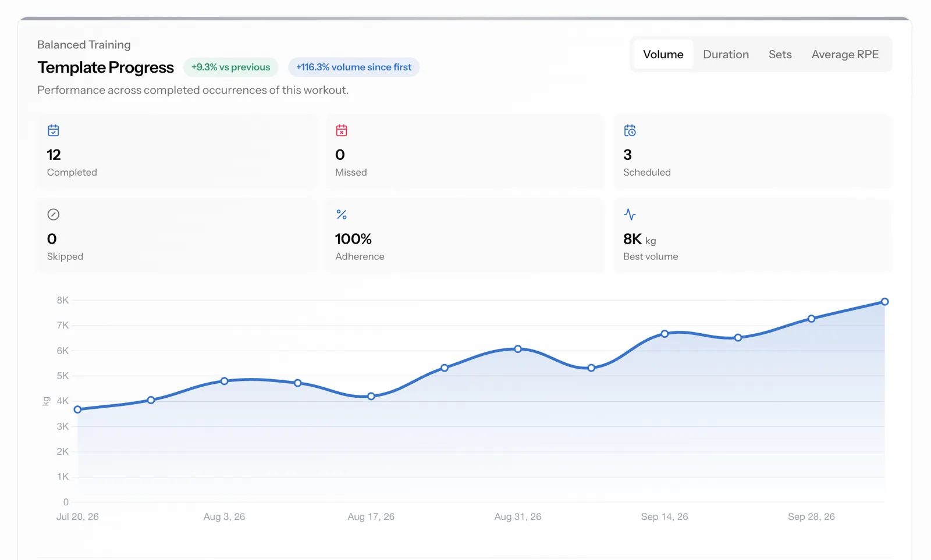The width and height of the screenshot is (931, 560).
Task: Click the 12 Completed value
Action: 54,155
